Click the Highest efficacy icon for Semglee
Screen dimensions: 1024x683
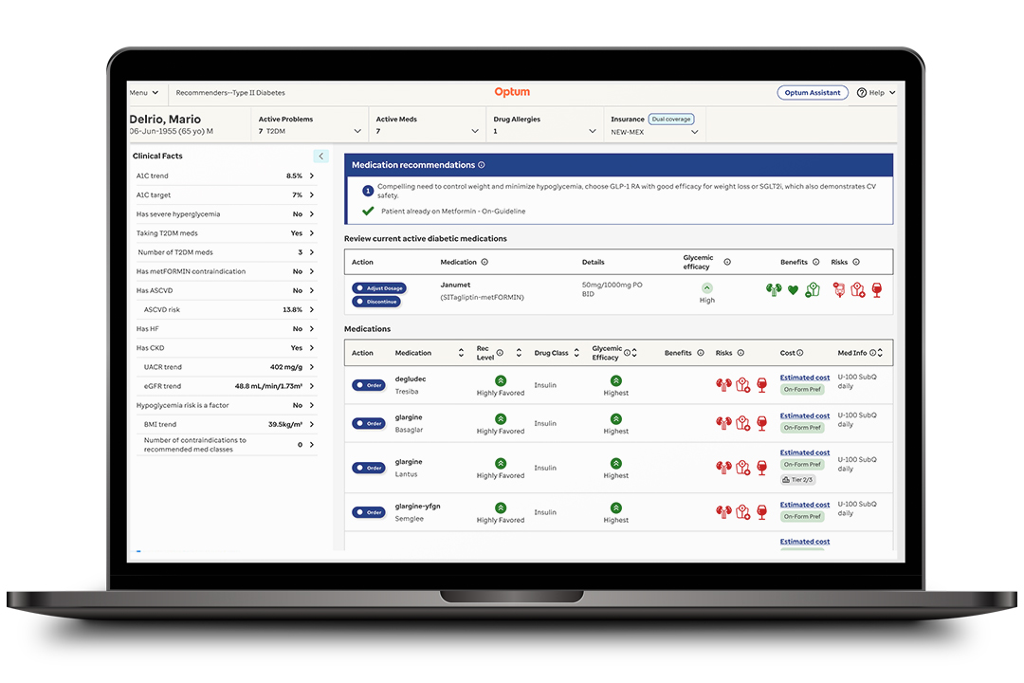point(616,508)
